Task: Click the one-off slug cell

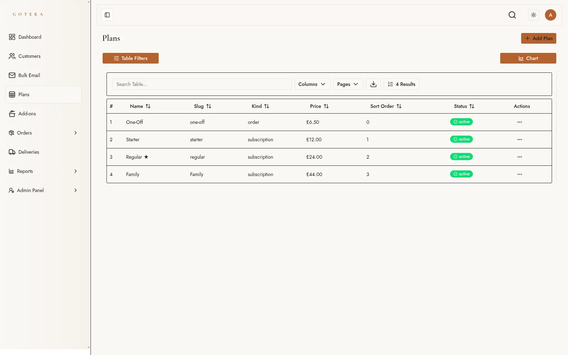Action: (x=197, y=122)
